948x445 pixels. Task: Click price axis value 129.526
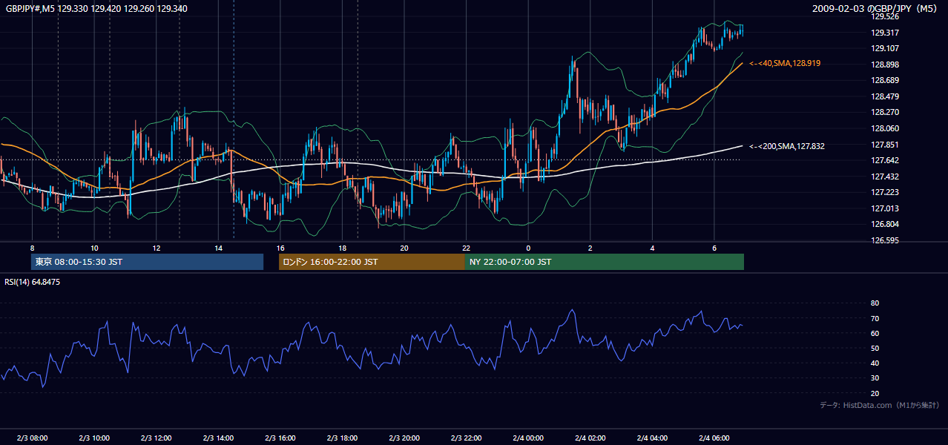click(x=885, y=16)
